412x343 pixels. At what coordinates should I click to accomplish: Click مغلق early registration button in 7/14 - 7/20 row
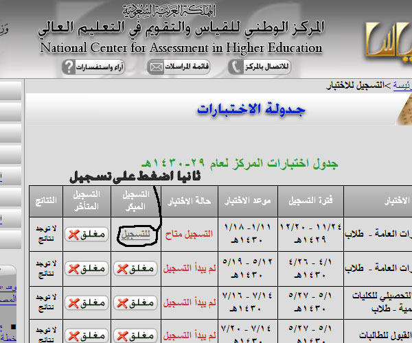pos(135,335)
